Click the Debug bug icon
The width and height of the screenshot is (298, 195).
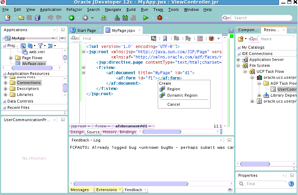160,18
